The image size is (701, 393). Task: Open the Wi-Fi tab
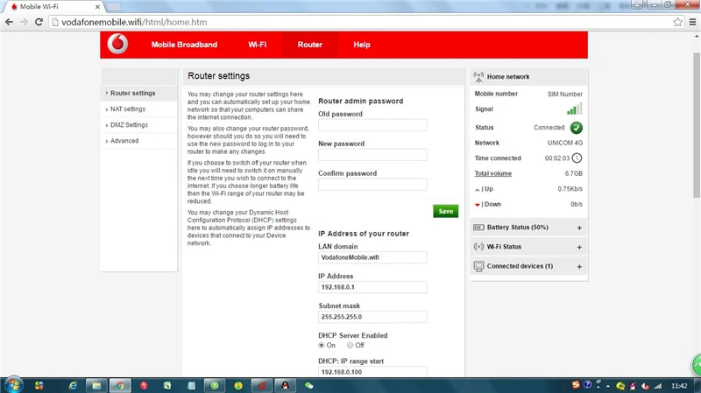tap(257, 45)
